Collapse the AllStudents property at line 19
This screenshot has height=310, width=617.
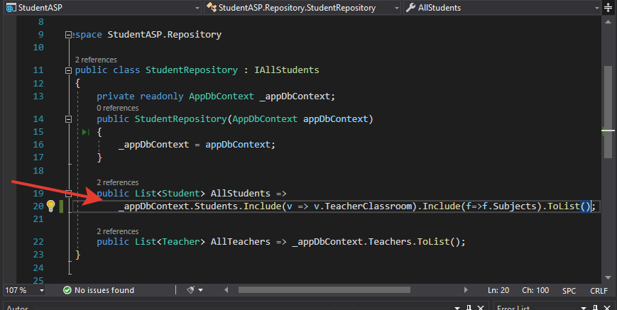click(68, 194)
